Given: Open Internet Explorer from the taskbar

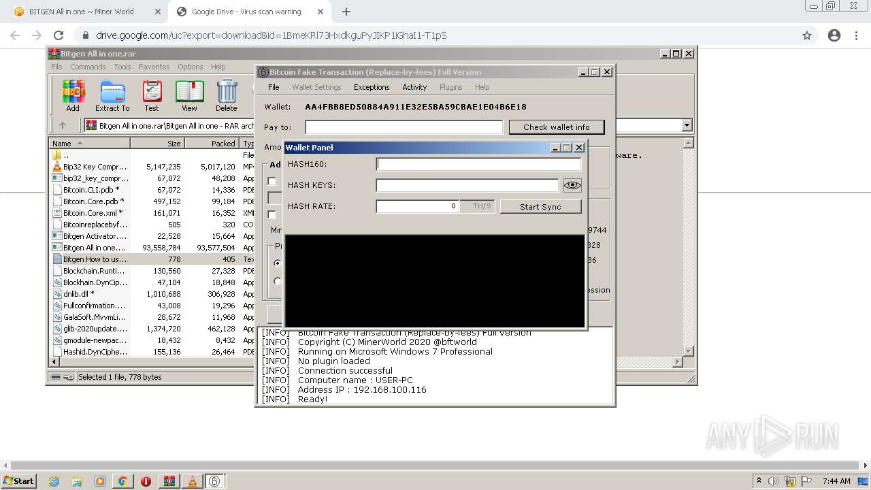Looking at the screenshot, I should 54,481.
